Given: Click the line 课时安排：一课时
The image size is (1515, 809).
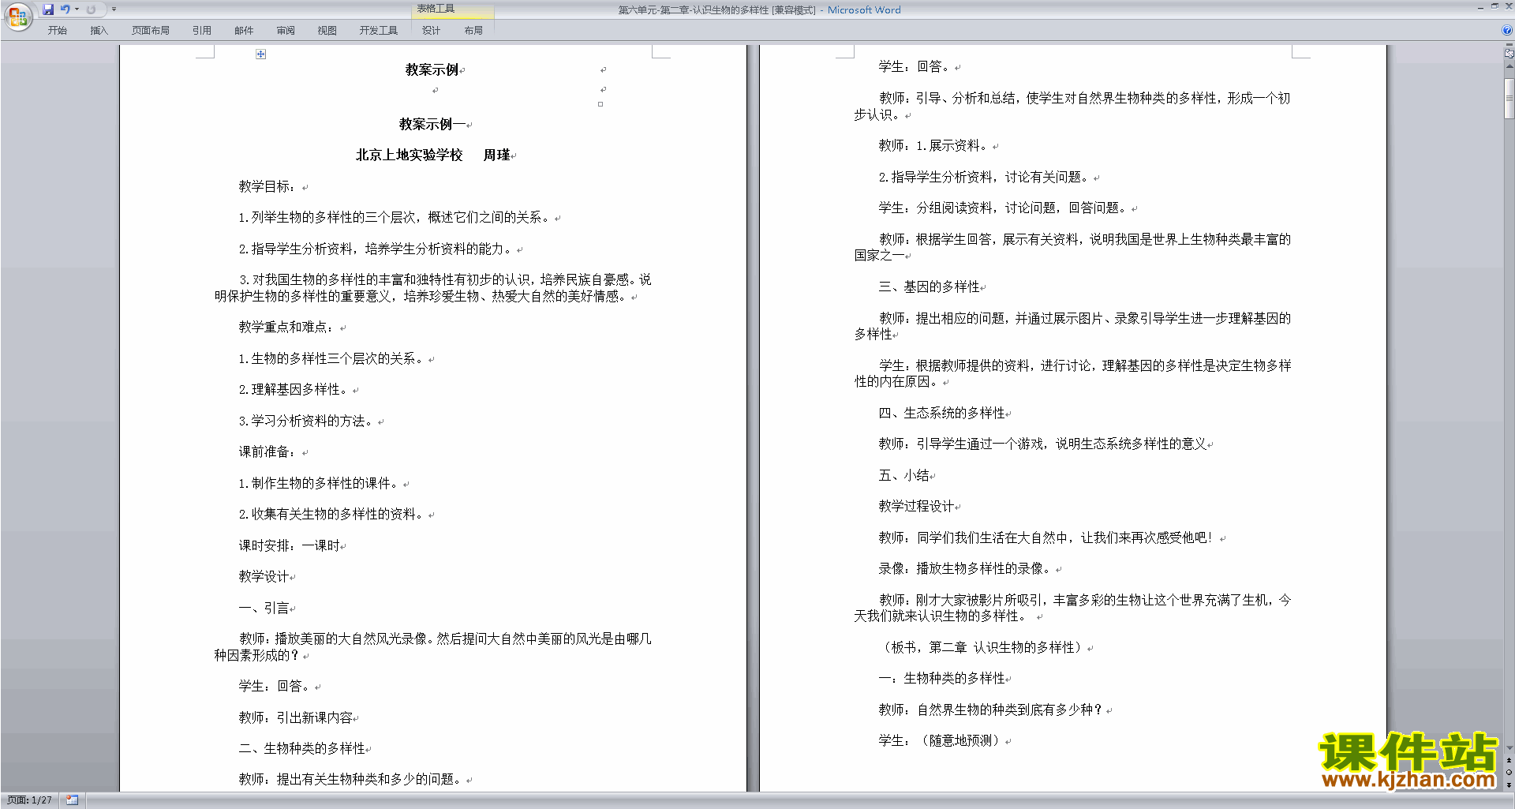Looking at the screenshot, I should [x=289, y=545].
